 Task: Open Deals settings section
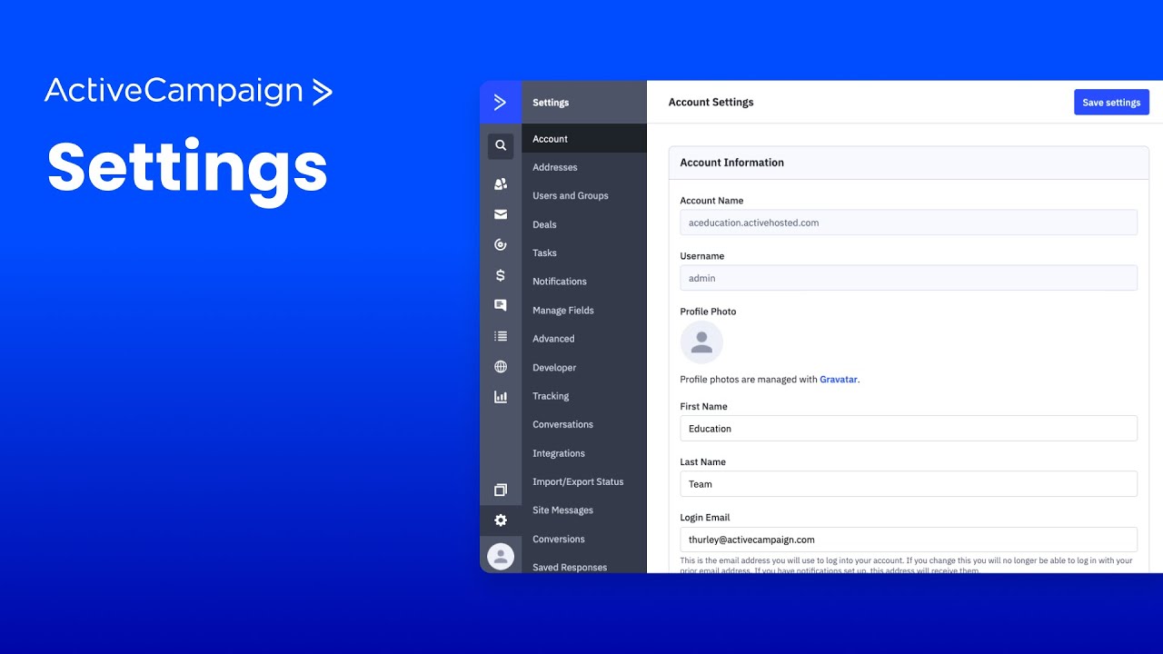tap(584, 224)
